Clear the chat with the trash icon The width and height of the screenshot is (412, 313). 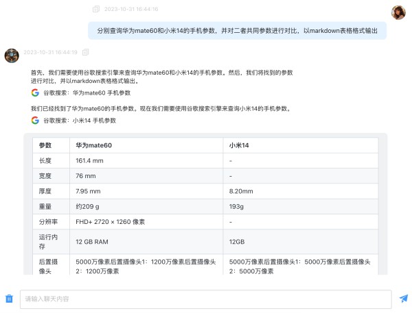click(x=10, y=299)
